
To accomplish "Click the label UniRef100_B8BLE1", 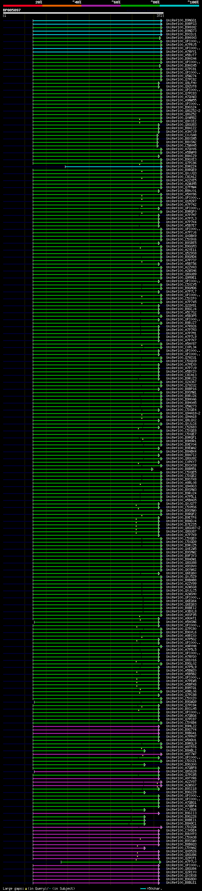I will click(x=181, y=882).
